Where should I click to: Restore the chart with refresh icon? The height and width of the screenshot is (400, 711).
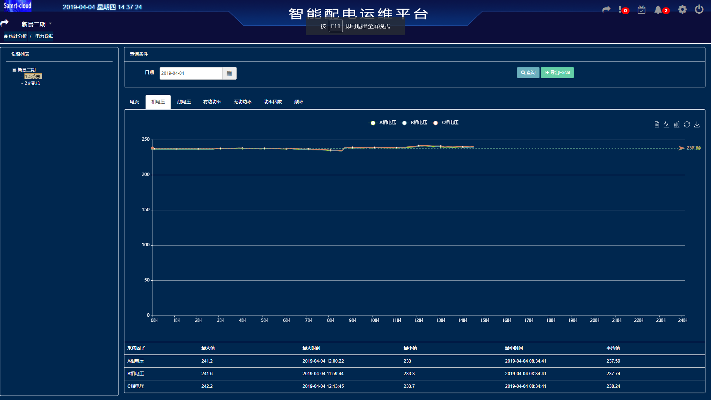(x=687, y=124)
